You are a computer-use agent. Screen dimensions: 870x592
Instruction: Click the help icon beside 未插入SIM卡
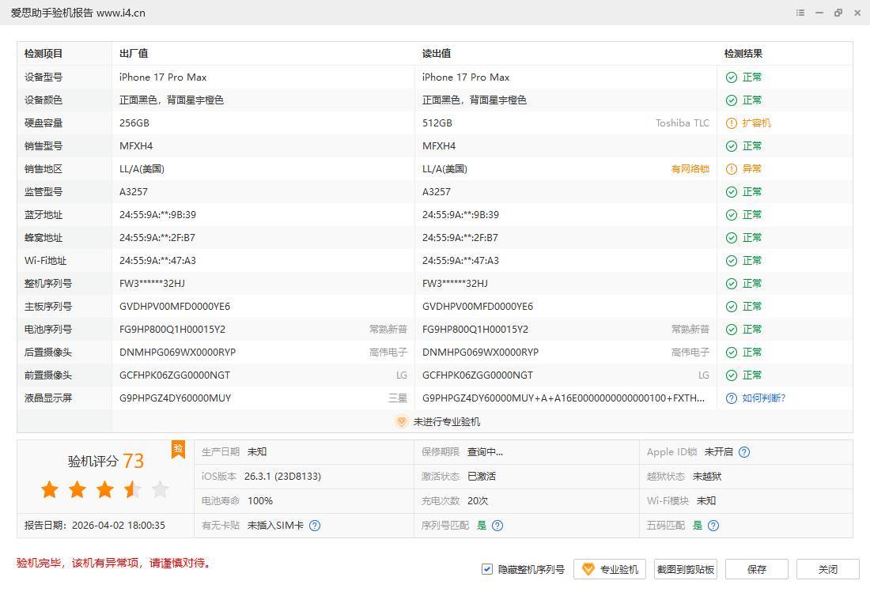coord(315,526)
